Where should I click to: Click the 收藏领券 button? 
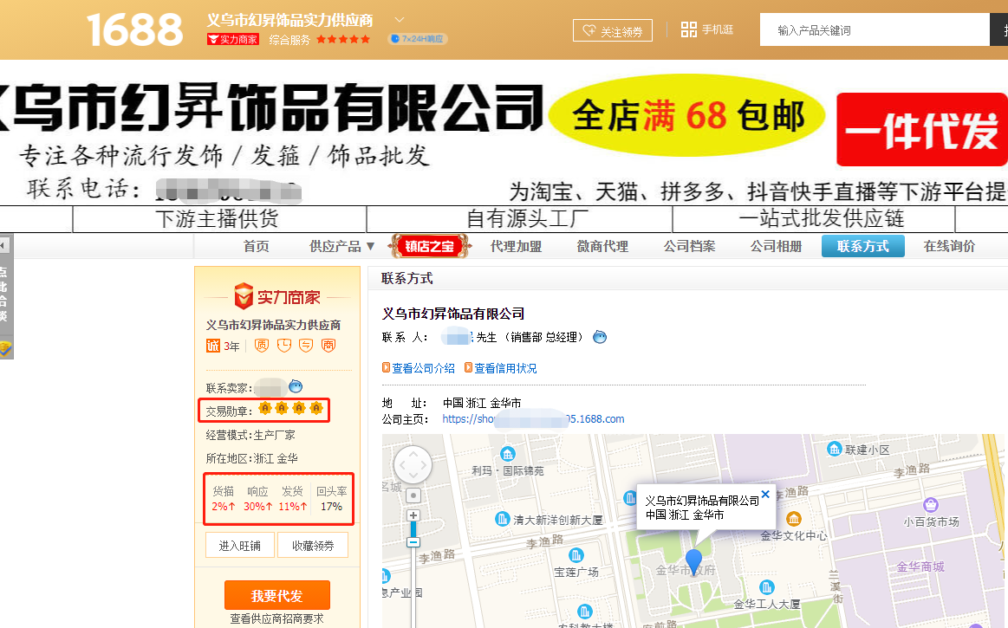(x=313, y=546)
